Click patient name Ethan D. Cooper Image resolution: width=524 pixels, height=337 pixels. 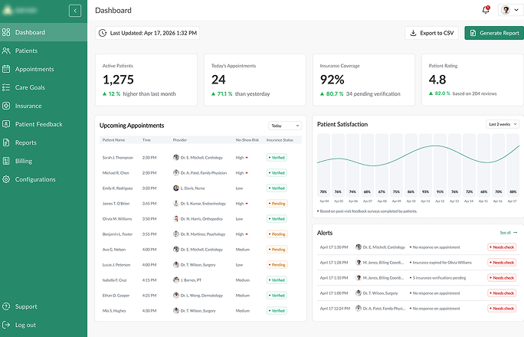coord(116,296)
